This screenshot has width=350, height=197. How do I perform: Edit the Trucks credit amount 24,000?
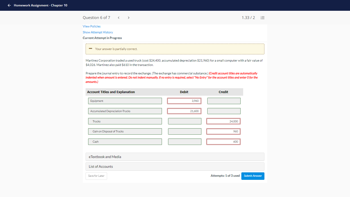click(223, 121)
